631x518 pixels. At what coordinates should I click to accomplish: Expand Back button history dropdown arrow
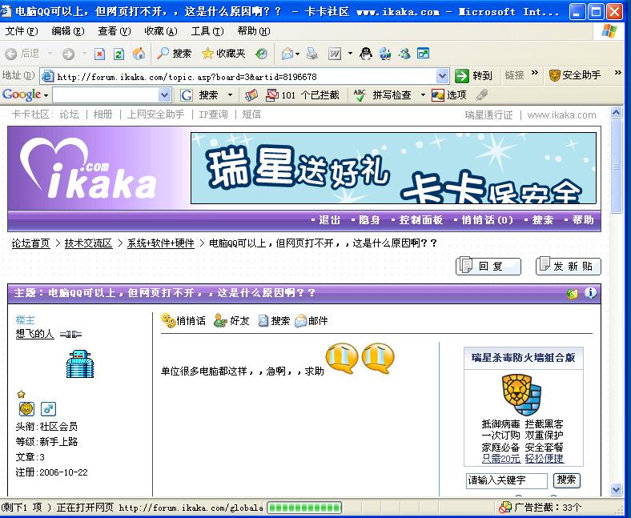(x=50, y=53)
